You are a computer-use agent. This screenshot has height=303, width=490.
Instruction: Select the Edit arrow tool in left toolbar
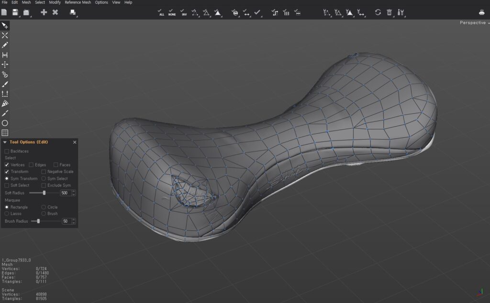(x=5, y=25)
